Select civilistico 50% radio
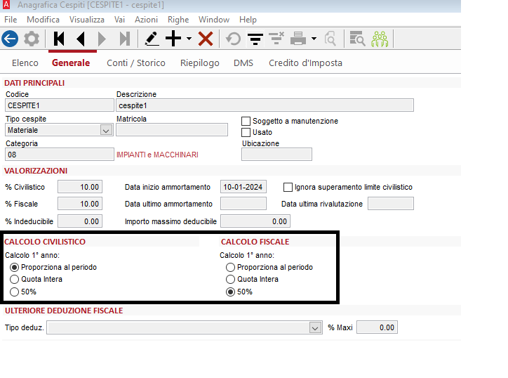The width and height of the screenshot is (508, 378). click(x=14, y=292)
